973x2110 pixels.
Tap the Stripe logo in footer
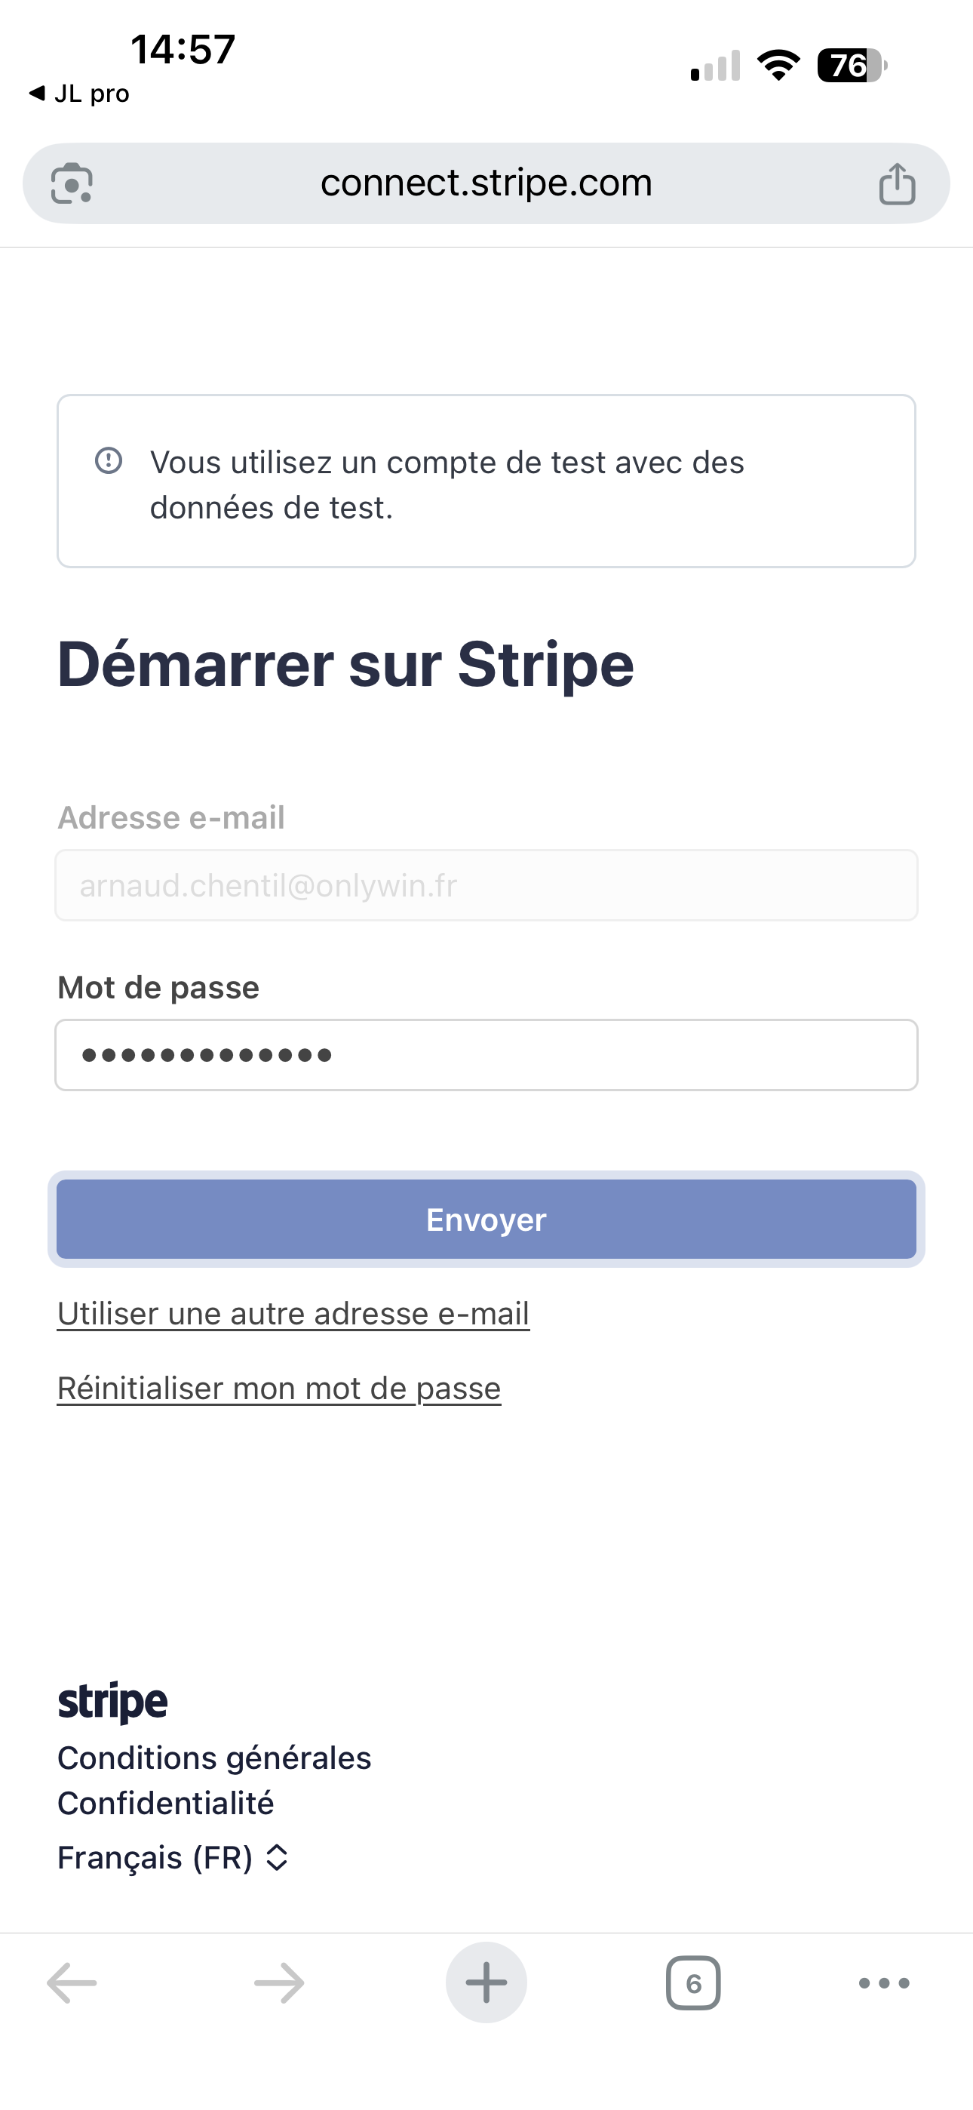(x=112, y=1702)
